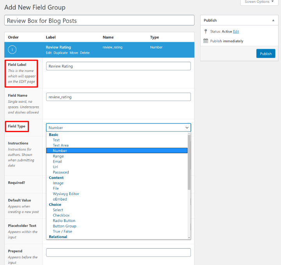This screenshot has height=265, width=281.
Task: Click the blue Publish button
Action: tap(266, 54)
